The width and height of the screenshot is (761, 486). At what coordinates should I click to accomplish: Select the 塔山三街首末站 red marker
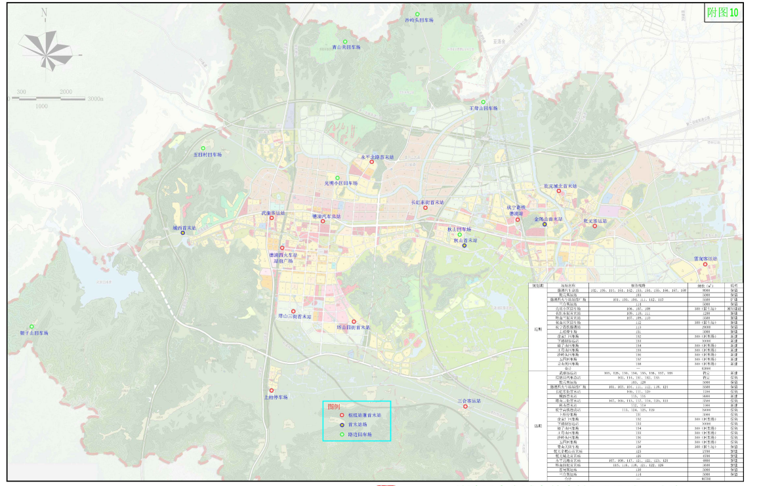(x=293, y=312)
